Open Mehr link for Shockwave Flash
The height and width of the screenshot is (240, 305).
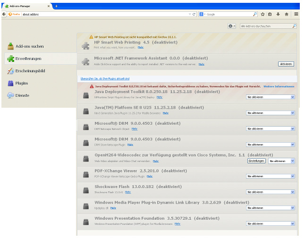coord(128,192)
